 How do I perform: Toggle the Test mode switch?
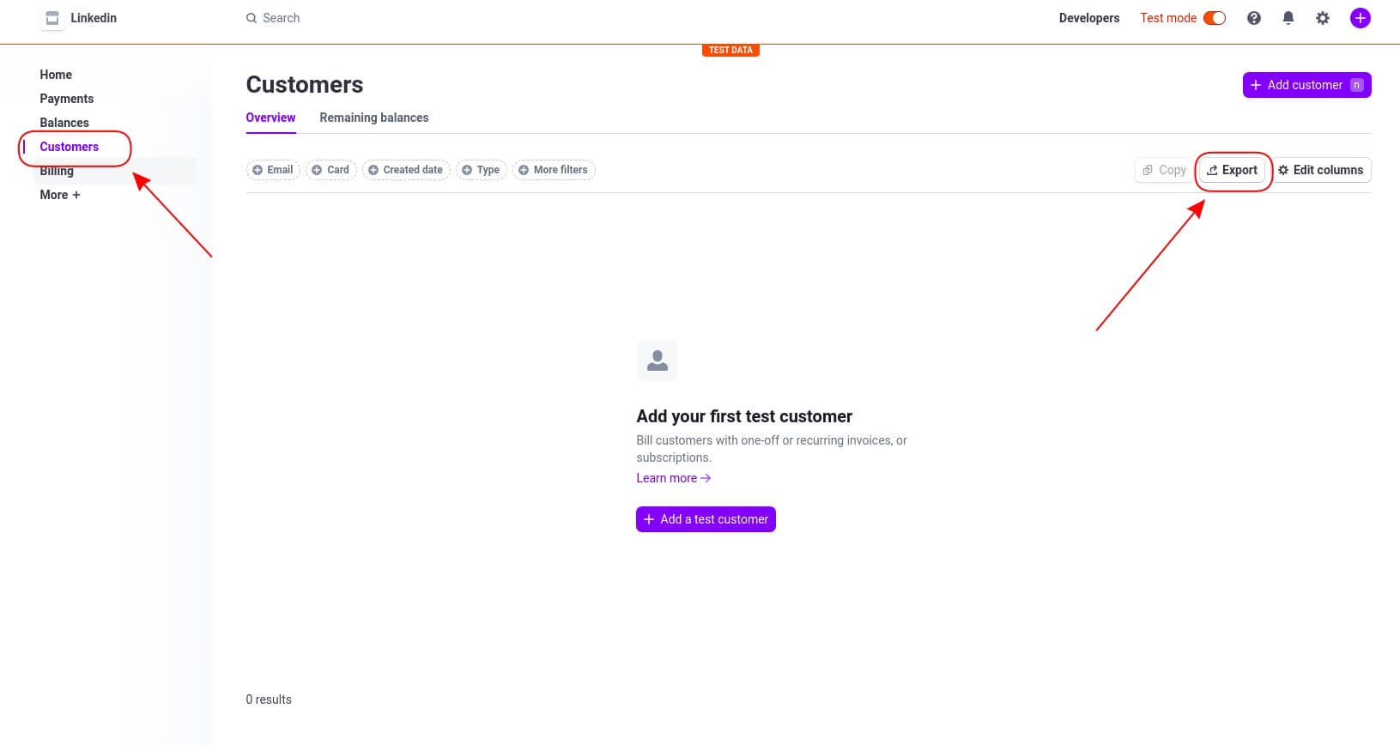click(x=1215, y=18)
